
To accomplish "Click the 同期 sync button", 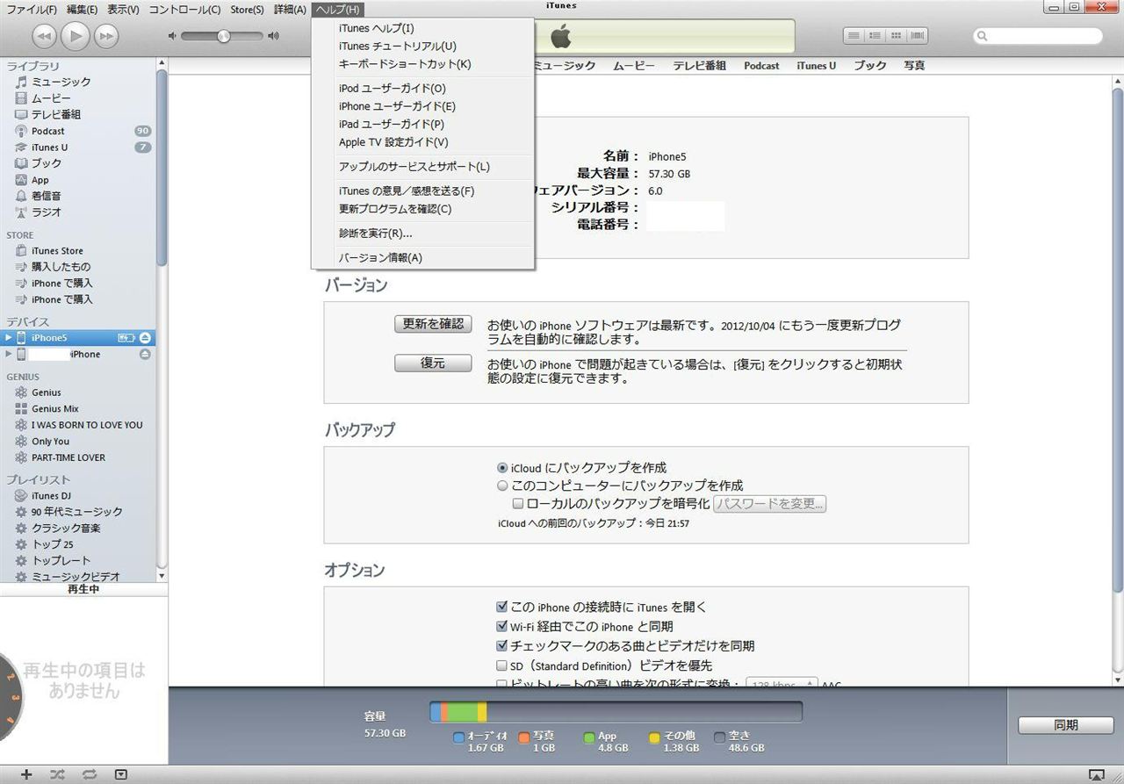I will click(x=1066, y=725).
